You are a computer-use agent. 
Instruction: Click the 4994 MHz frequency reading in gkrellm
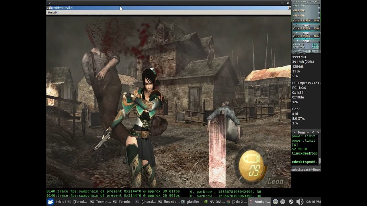(x=299, y=5)
